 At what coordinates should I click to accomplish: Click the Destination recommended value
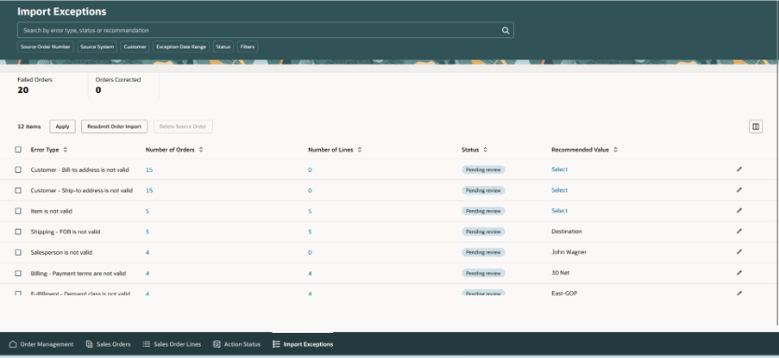567,231
